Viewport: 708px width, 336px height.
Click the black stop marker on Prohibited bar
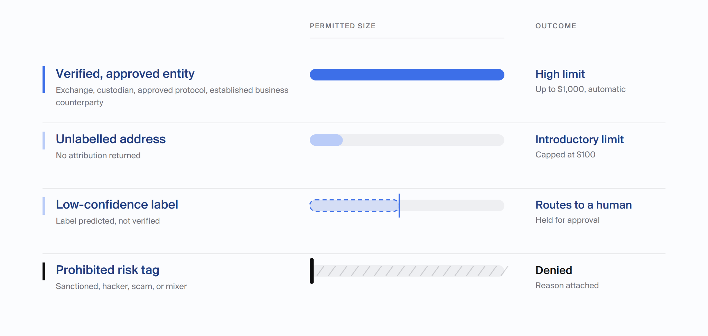312,271
